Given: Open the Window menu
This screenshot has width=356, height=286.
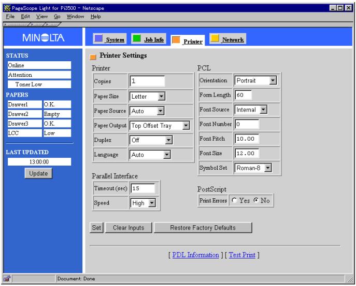Looking at the screenshot, I should [x=75, y=17].
